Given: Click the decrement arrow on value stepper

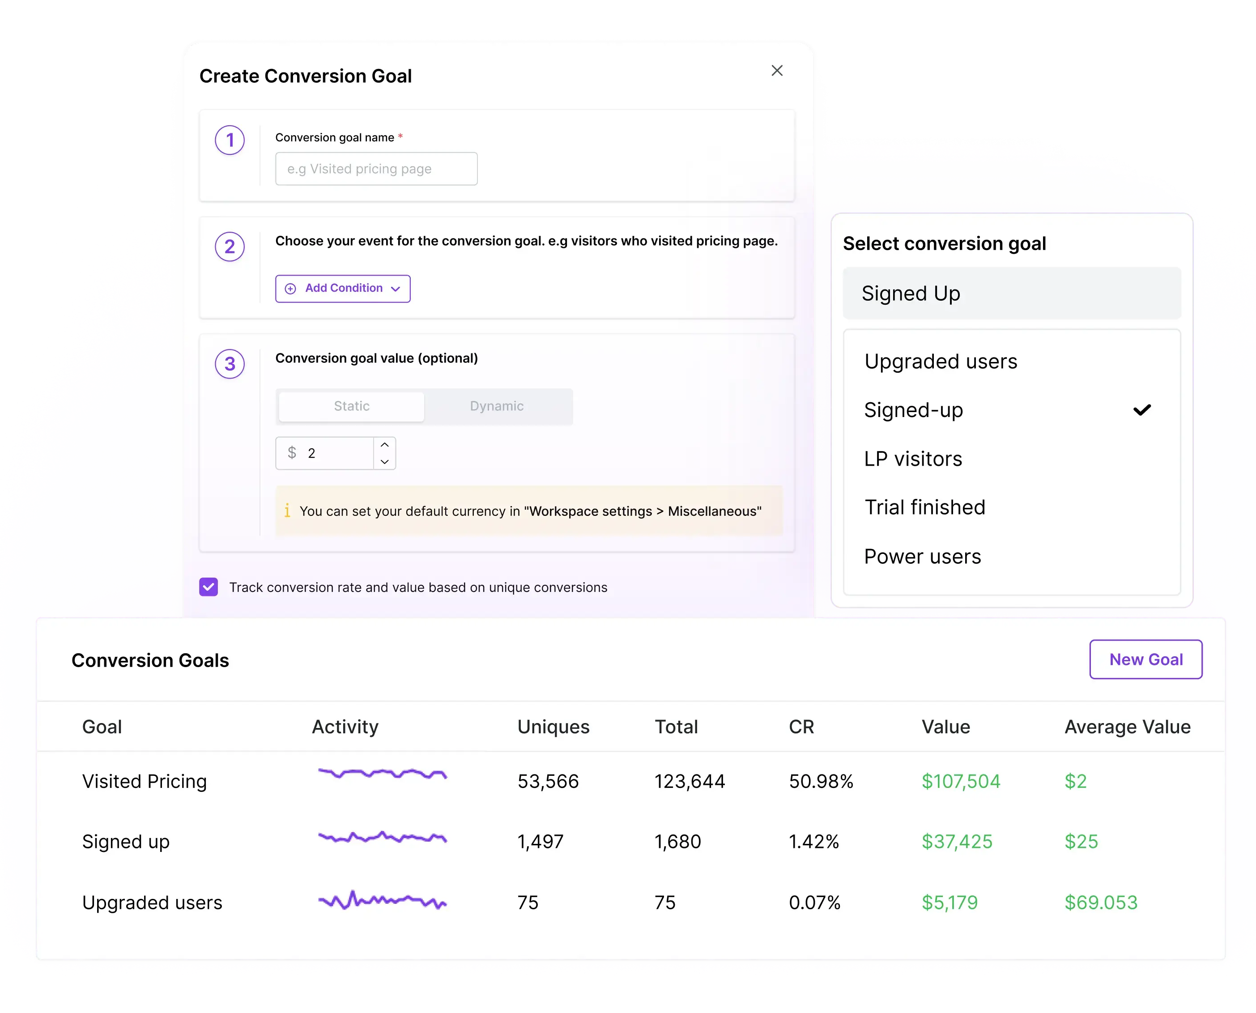Looking at the screenshot, I should pos(383,462).
